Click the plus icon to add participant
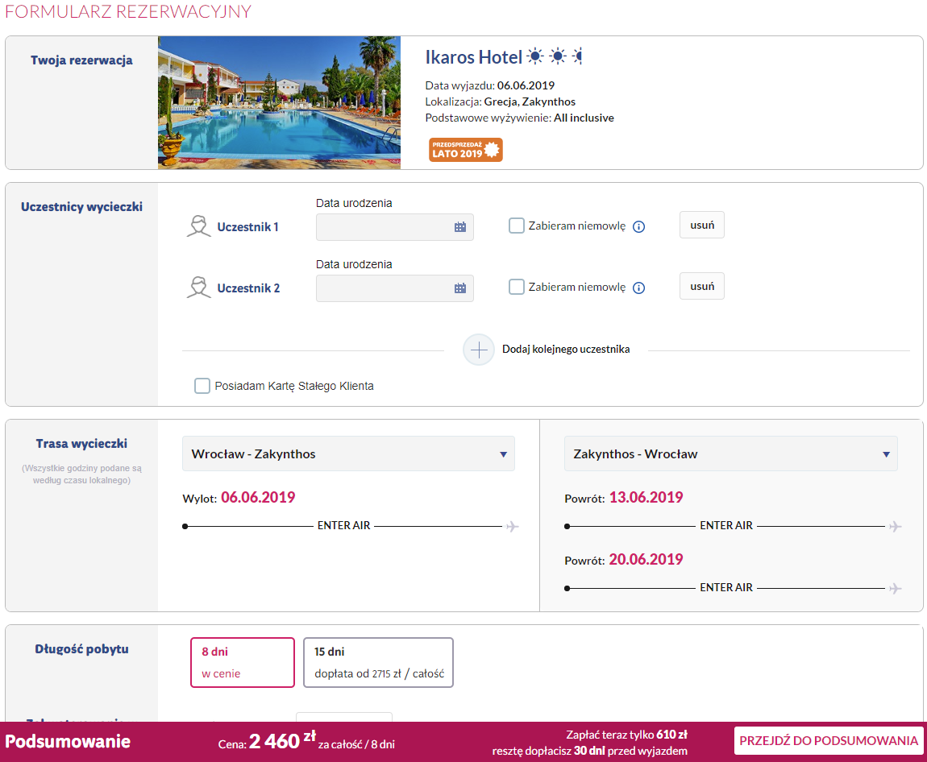The width and height of the screenshot is (927, 762). pos(478,350)
